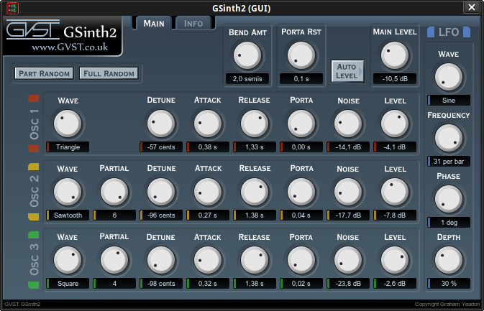Click the 0,38 s attack value
Screen dimensions: 484x311
[x=208, y=147]
